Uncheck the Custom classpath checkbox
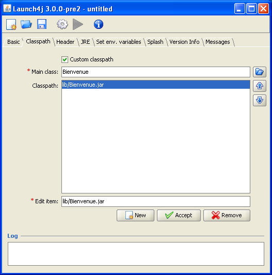272x275 pixels. (65, 59)
